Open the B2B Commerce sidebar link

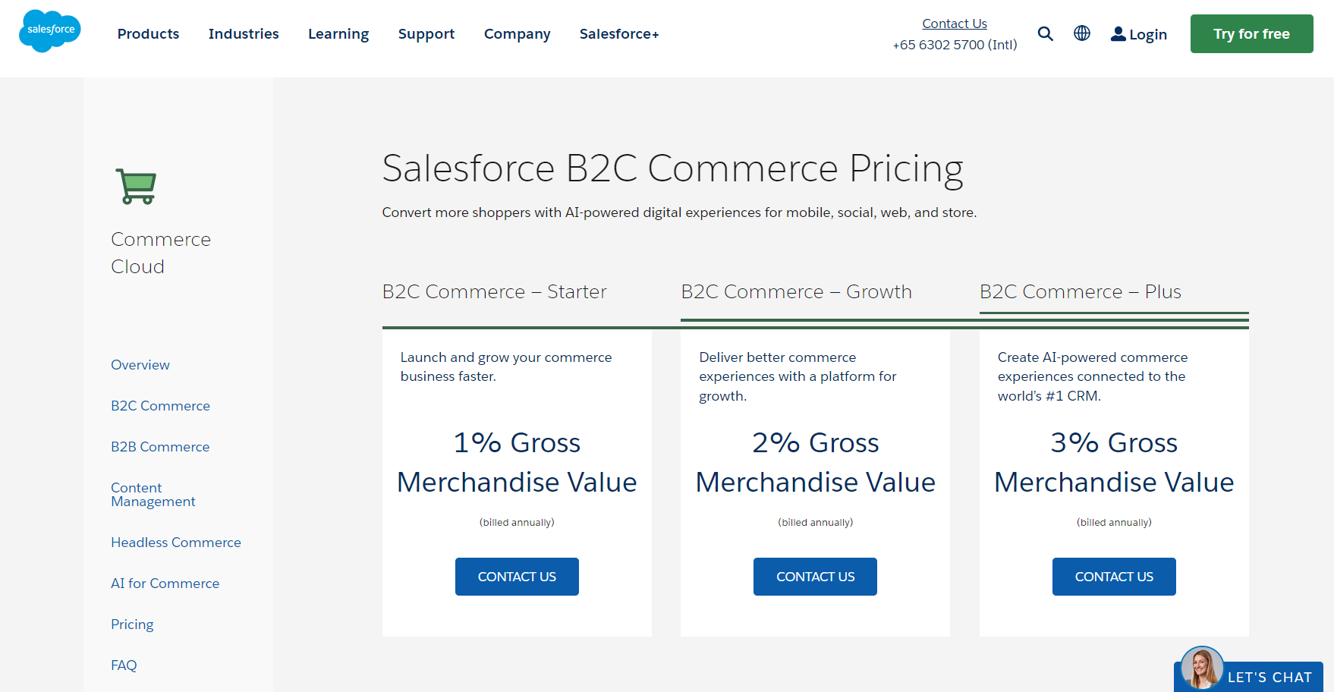tap(160, 447)
